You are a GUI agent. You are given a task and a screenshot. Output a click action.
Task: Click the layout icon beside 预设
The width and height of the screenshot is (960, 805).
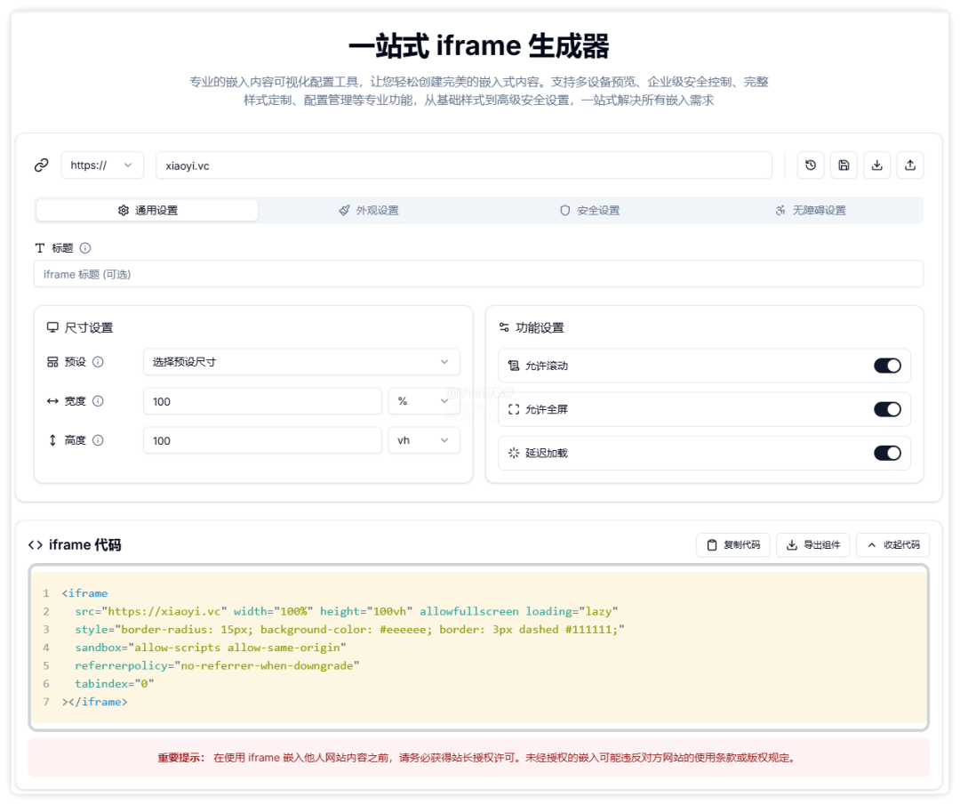[52, 362]
